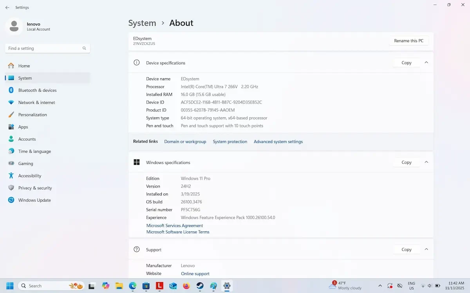Click the crossed-out cloud tray icon
Screen dimensions: 470x293
(400, 286)
